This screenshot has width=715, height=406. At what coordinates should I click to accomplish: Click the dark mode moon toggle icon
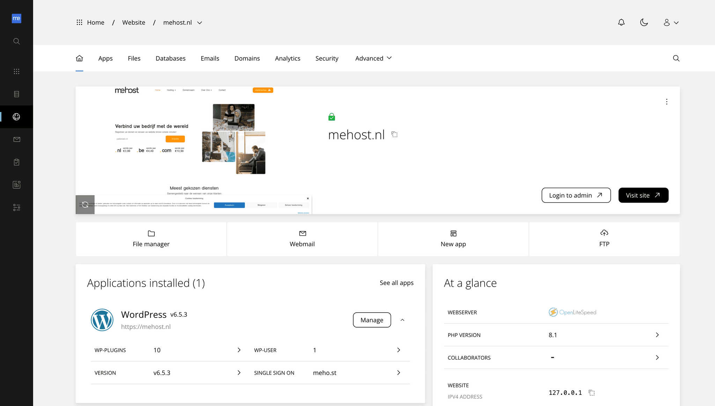[644, 23]
